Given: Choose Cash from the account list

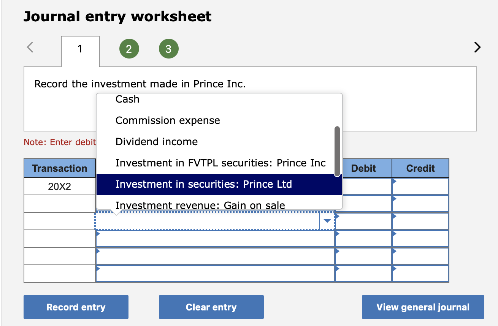Looking at the screenshot, I should point(127,99).
